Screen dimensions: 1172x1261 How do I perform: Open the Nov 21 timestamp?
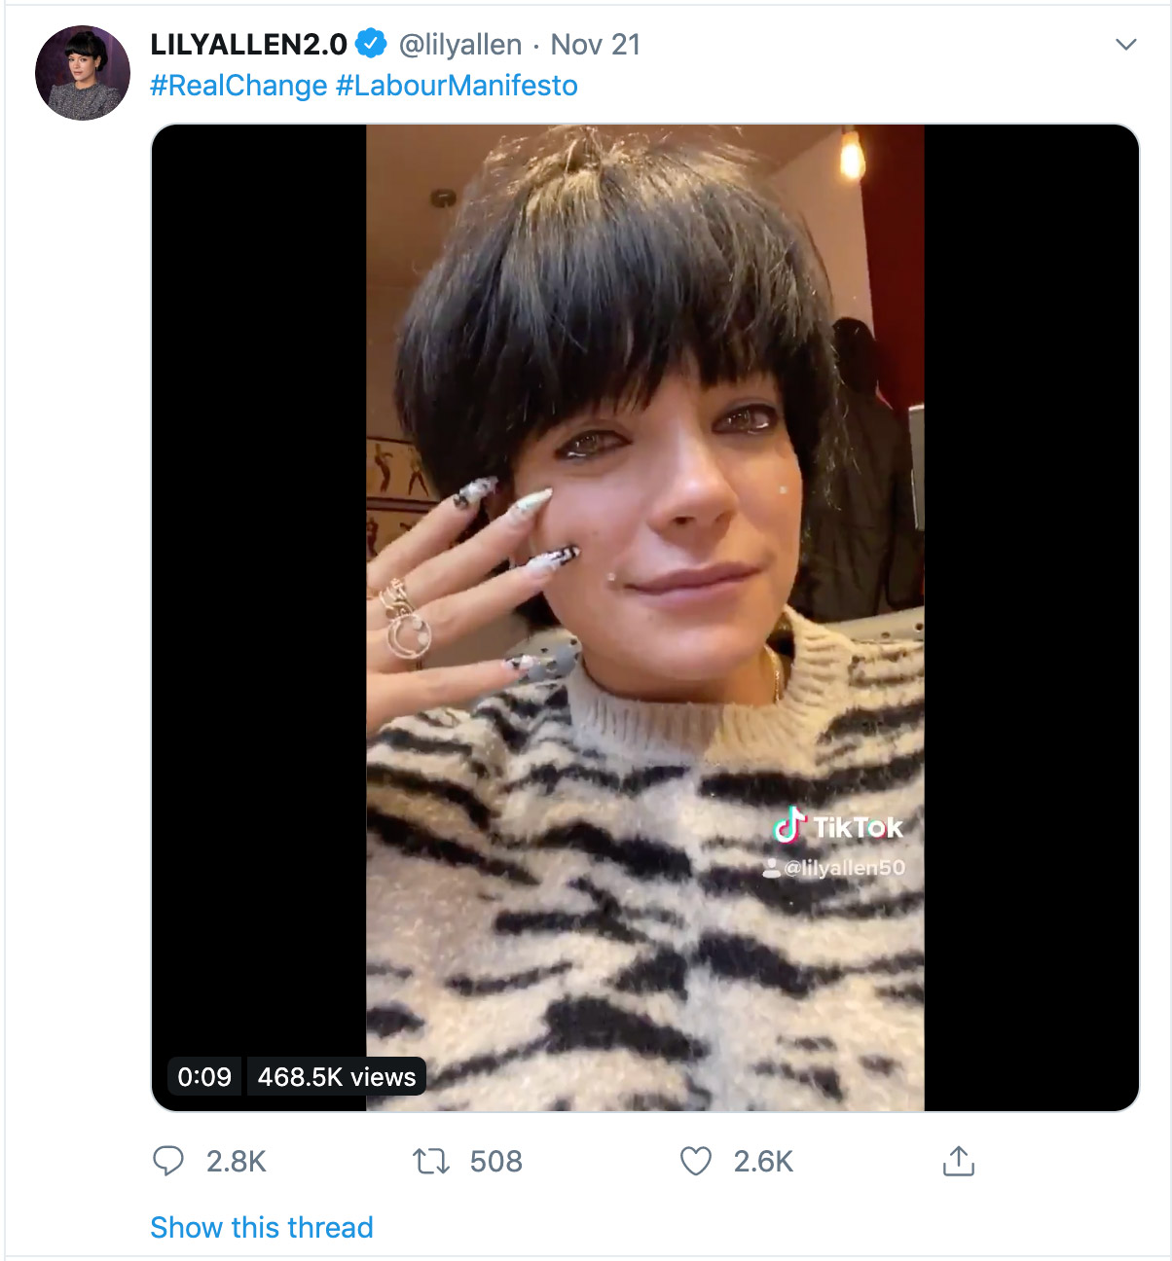596,45
